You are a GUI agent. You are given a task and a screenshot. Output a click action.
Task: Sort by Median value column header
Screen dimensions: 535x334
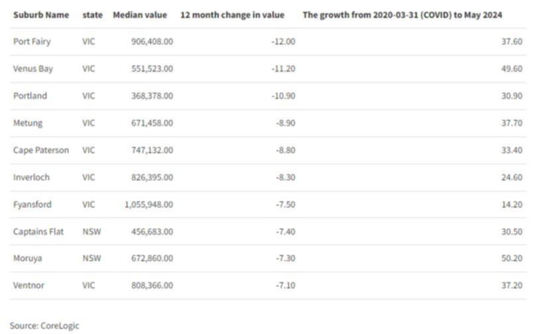140,15
